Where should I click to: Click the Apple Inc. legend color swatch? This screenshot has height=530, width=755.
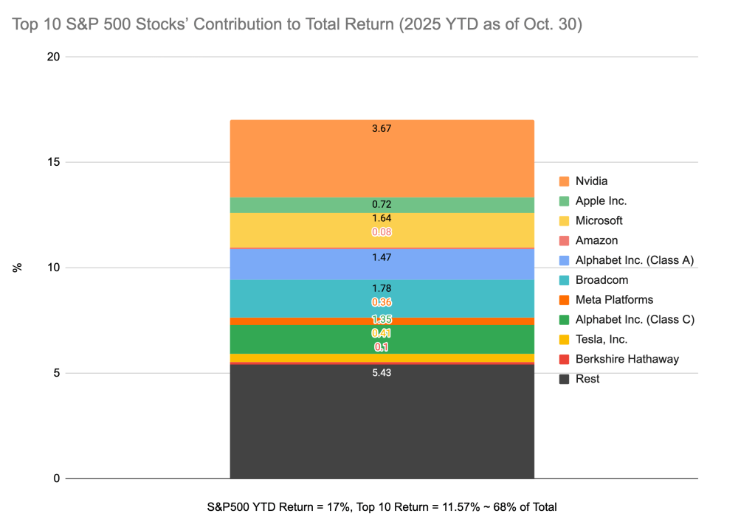click(x=565, y=201)
